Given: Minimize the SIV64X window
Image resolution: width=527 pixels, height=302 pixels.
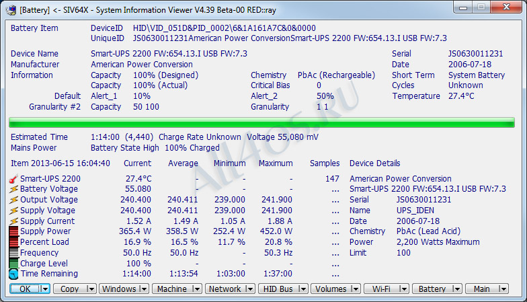Looking at the screenshot, I should tap(463, 7).
